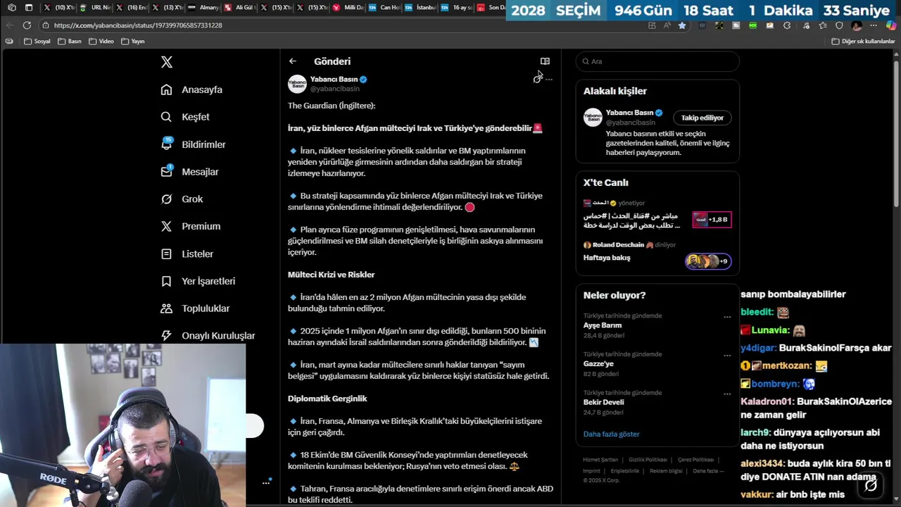Open Mesajlar inbox
Viewport: 901px width, 507px height.
coord(189,172)
